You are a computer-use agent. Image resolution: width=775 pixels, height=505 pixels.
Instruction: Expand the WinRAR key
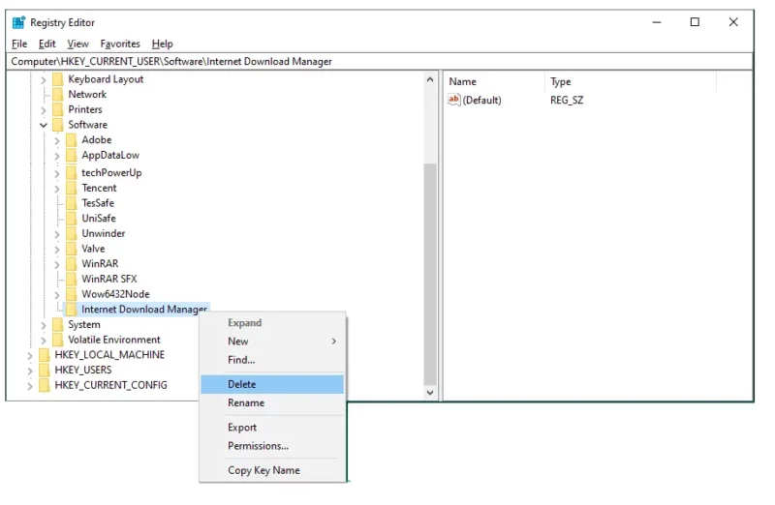pos(57,265)
